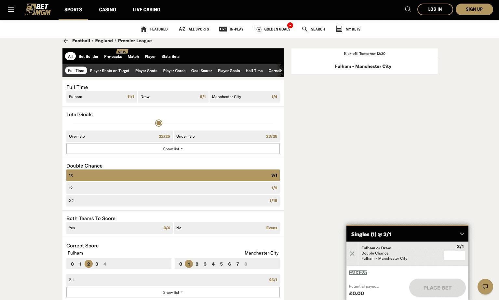The height and width of the screenshot is (300, 499).
Task: Toggle Draw at 6/1
Action: coord(173,97)
